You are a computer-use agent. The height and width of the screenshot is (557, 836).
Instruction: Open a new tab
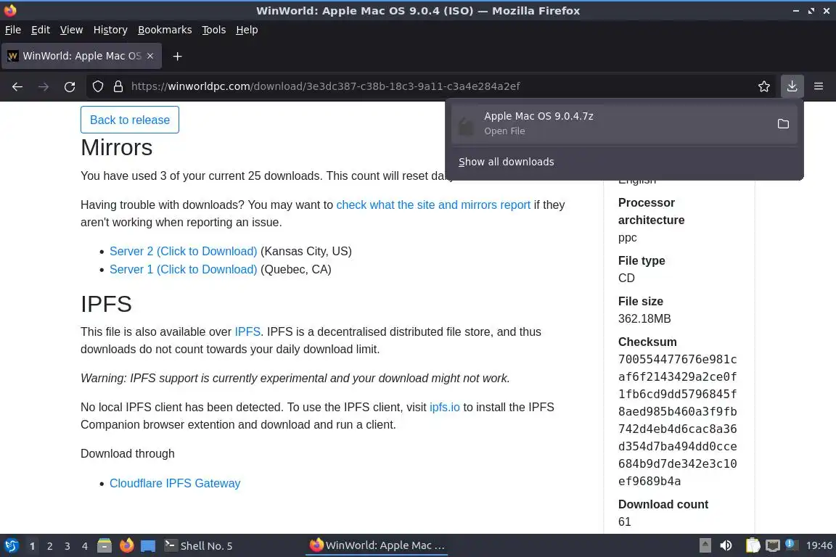point(178,56)
